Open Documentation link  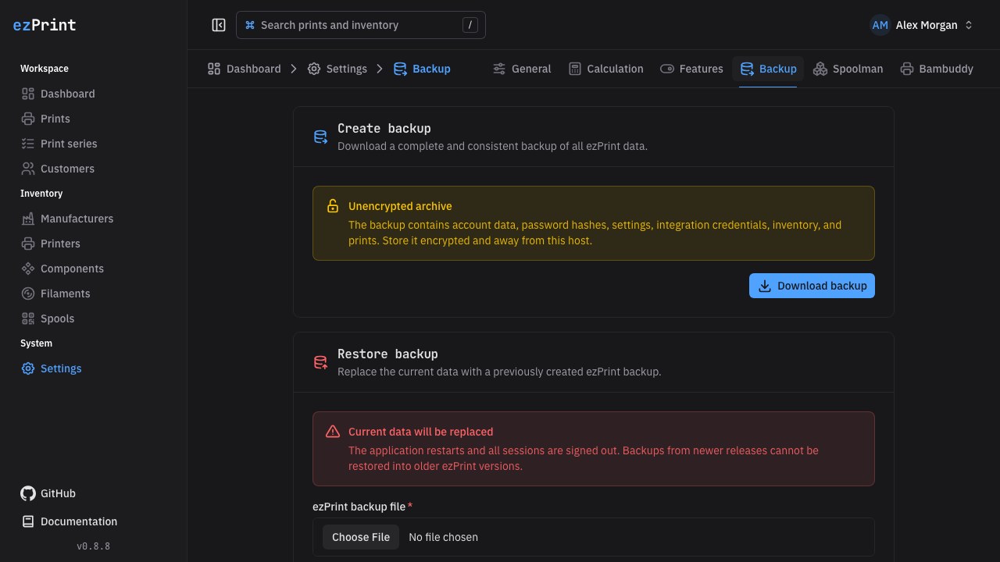point(70,521)
